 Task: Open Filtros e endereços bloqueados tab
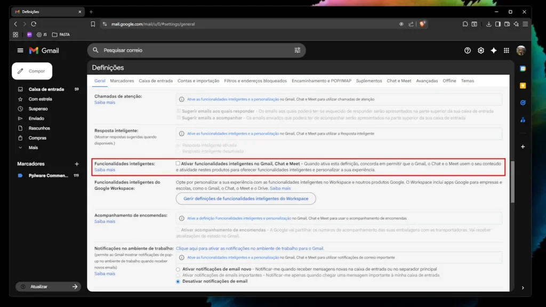point(255,81)
